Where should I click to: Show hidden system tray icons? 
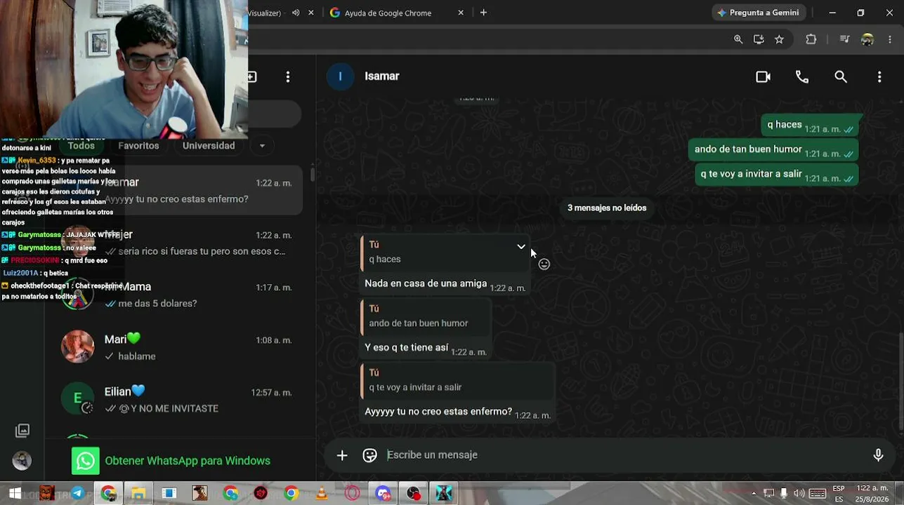click(x=754, y=493)
